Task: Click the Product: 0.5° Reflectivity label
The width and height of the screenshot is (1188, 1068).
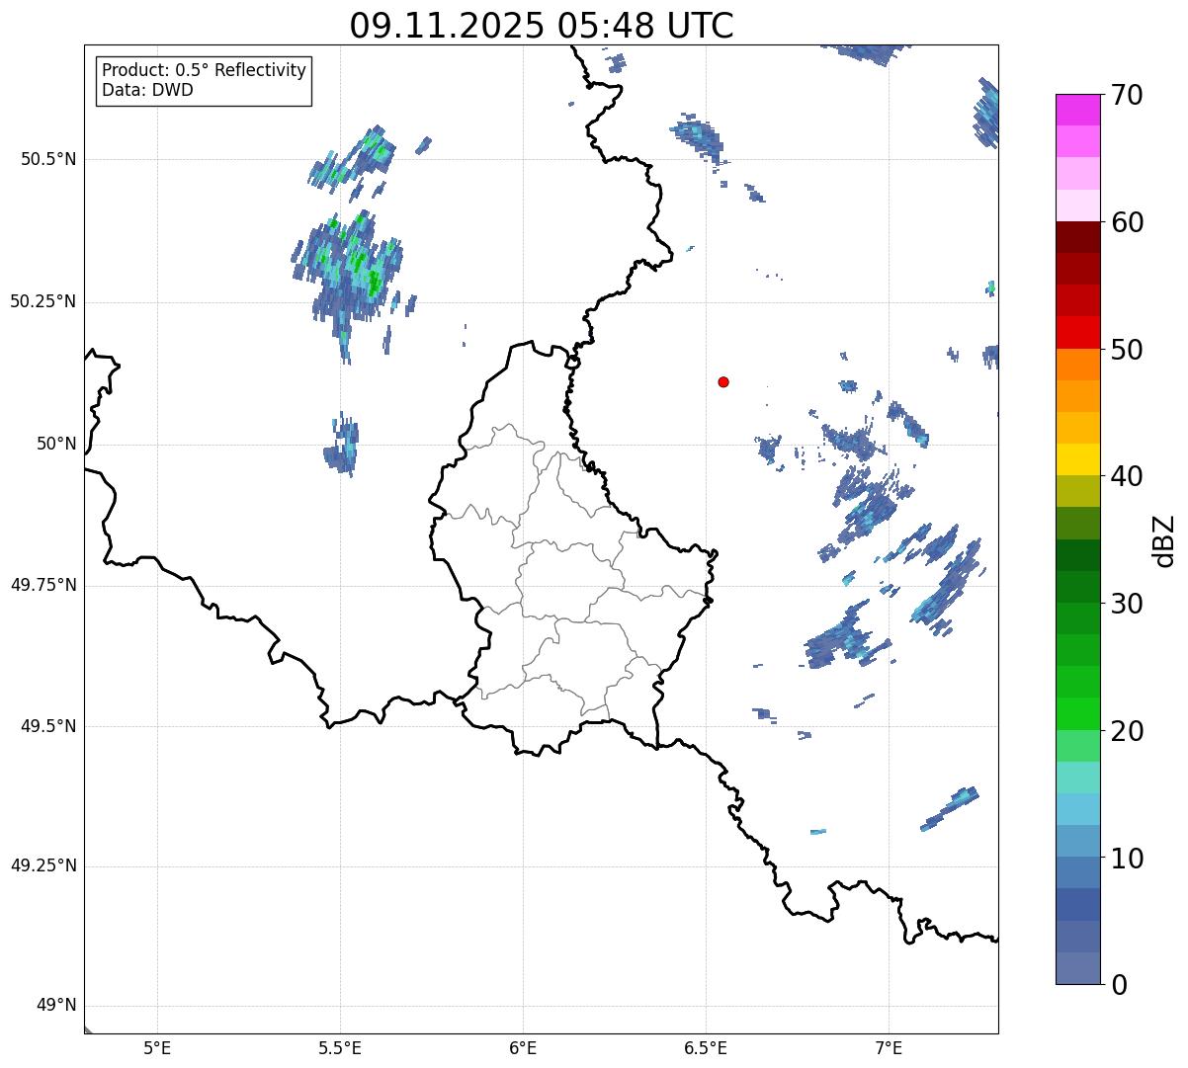Action: 204,70
